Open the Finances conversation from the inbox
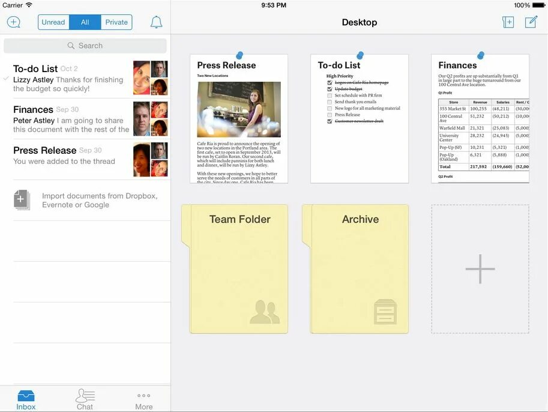This screenshot has width=548, height=412. (84, 120)
